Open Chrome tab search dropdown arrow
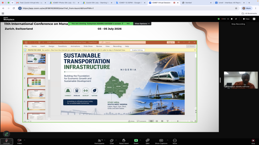259x145 pixels. pyautogui.click(x=12, y=3)
